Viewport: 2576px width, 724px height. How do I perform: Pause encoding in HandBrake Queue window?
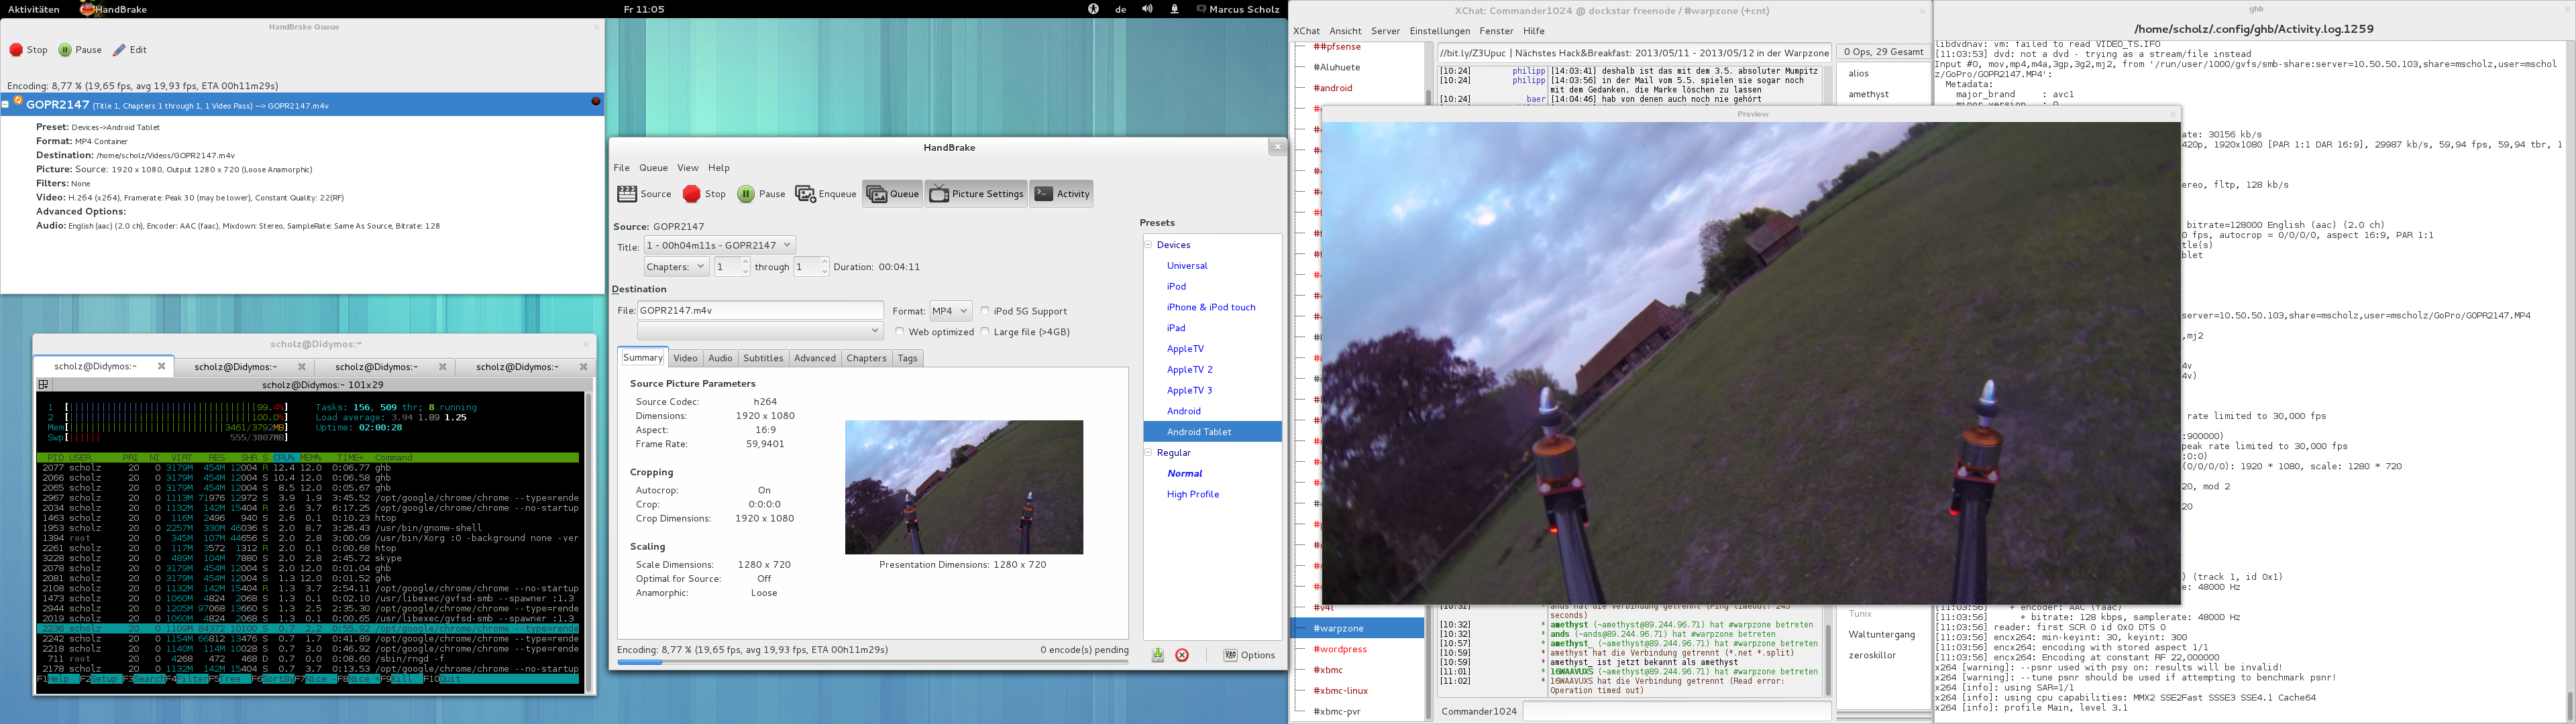point(80,50)
